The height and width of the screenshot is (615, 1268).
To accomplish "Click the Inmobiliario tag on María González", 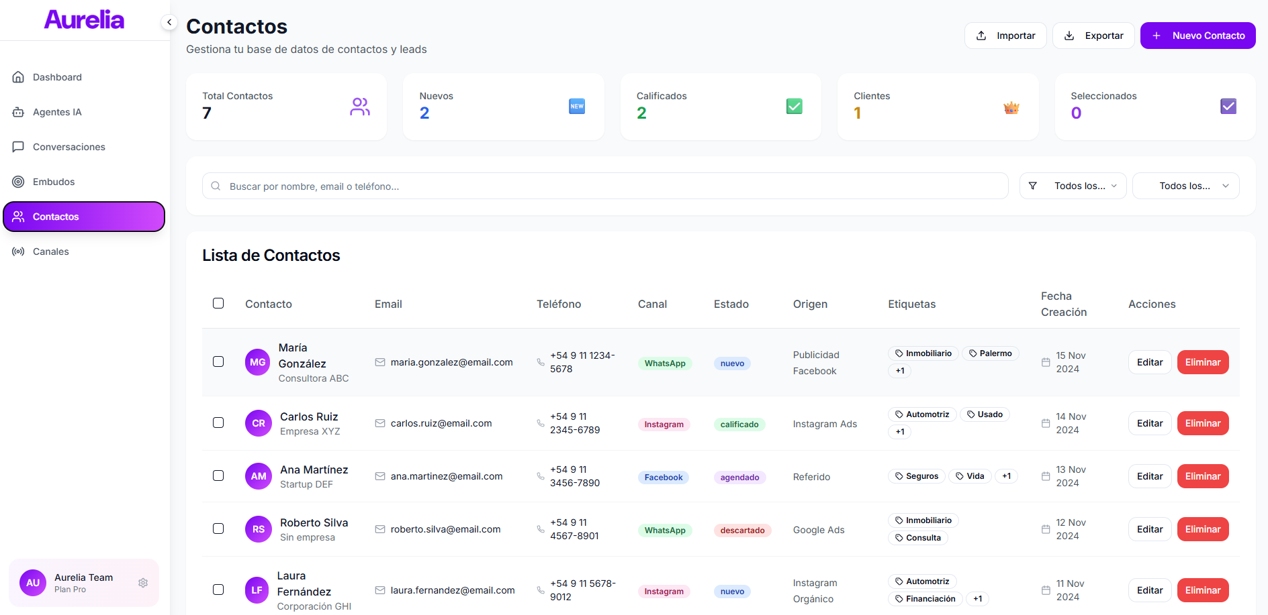I will point(923,353).
